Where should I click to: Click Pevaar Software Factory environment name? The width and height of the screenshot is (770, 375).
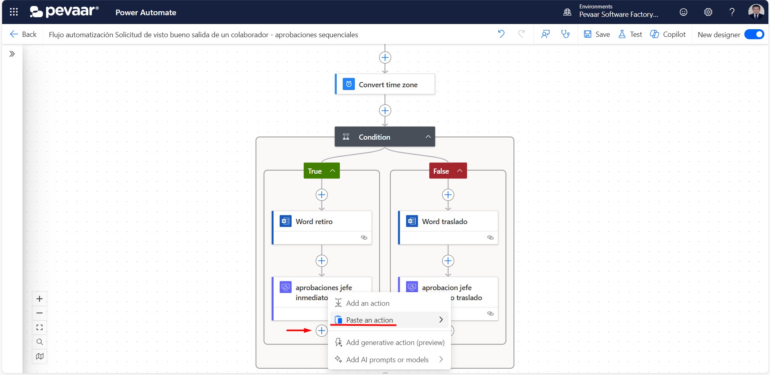coord(618,14)
